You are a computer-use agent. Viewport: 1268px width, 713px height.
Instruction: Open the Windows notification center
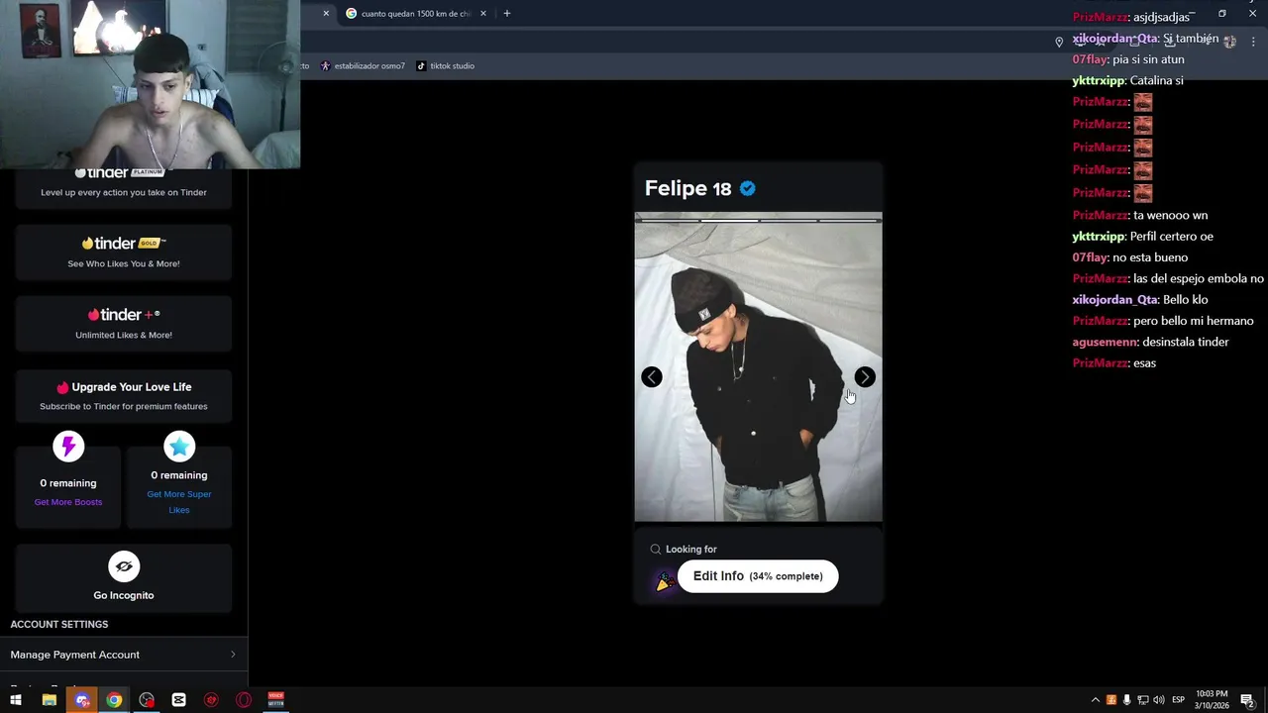pyautogui.click(x=1248, y=700)
